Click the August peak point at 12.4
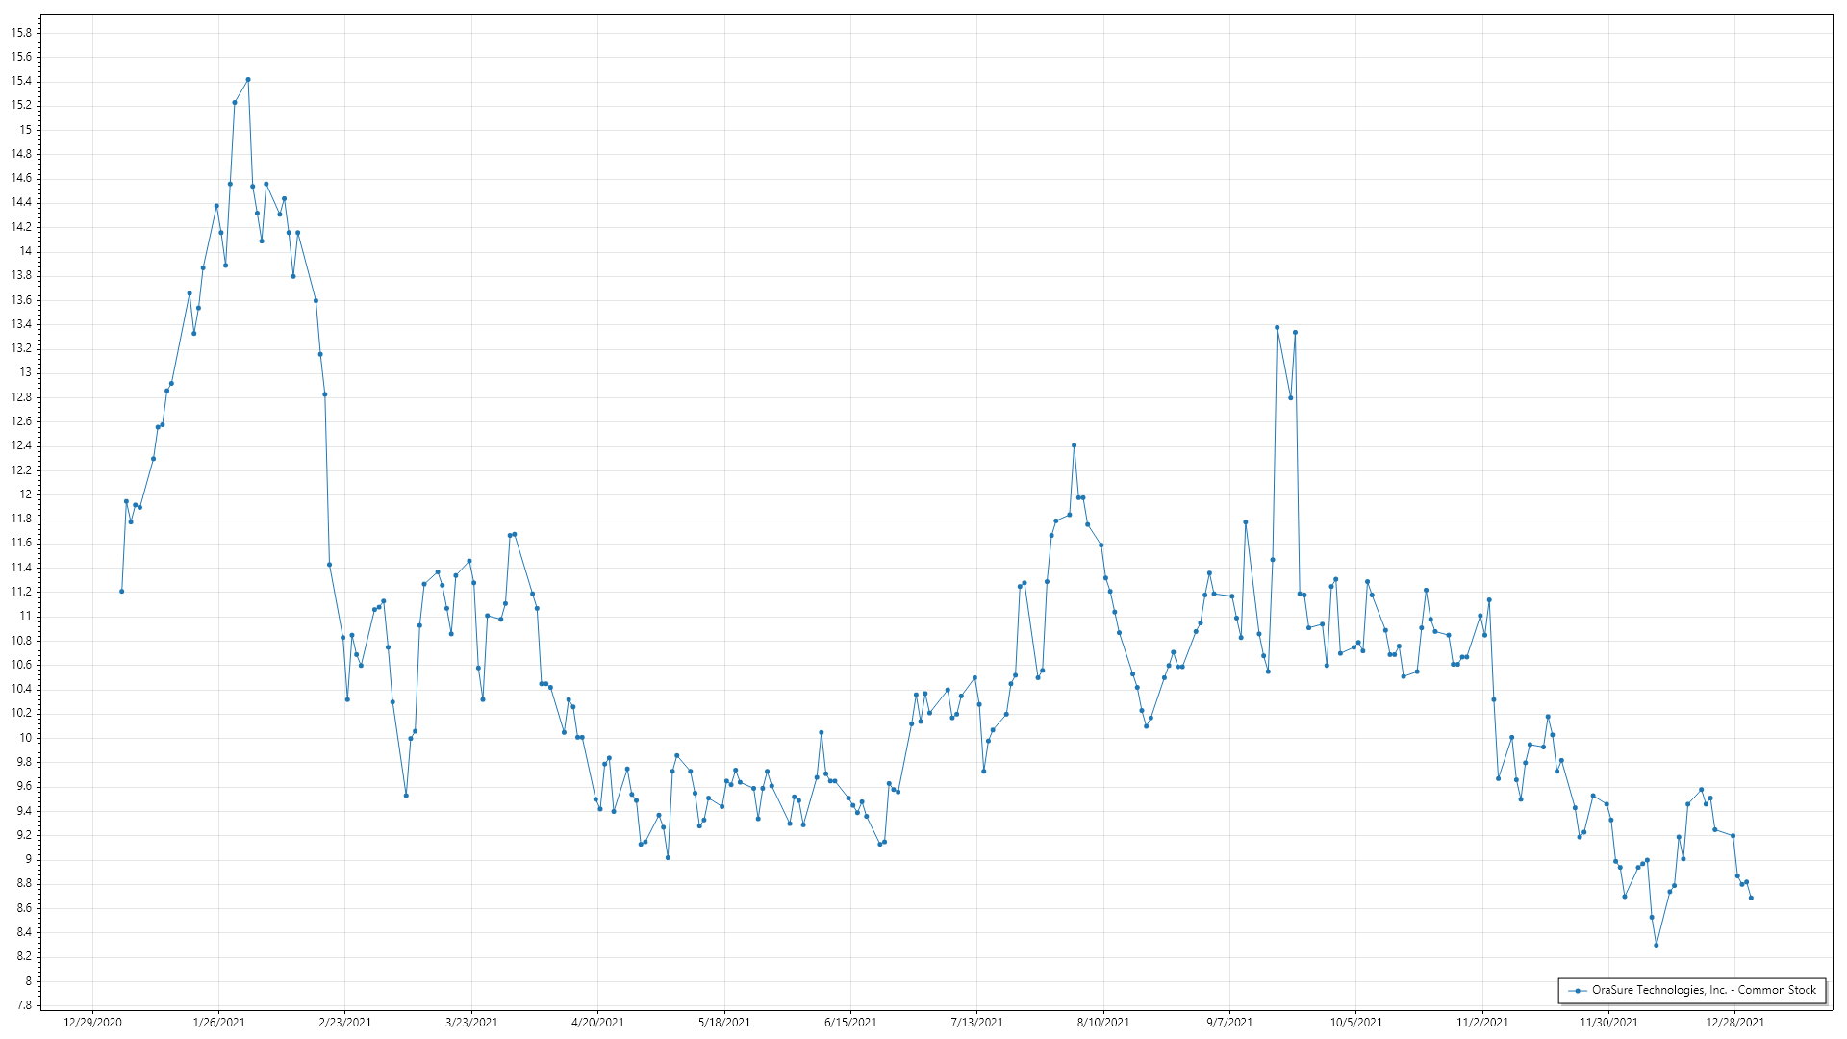Viewport: 1847px width, 1039px height. (x=1074, y=445)
